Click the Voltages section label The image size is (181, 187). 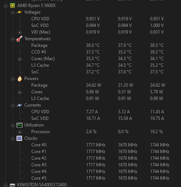click(x=32, y=12)
